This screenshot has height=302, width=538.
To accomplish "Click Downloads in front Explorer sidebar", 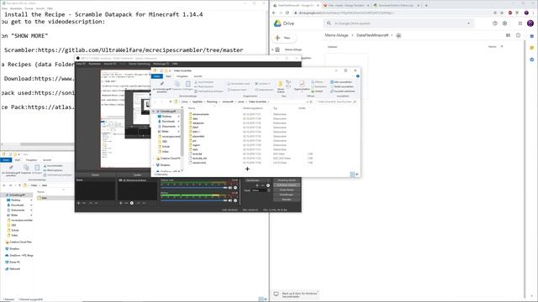I will point(168,121).
